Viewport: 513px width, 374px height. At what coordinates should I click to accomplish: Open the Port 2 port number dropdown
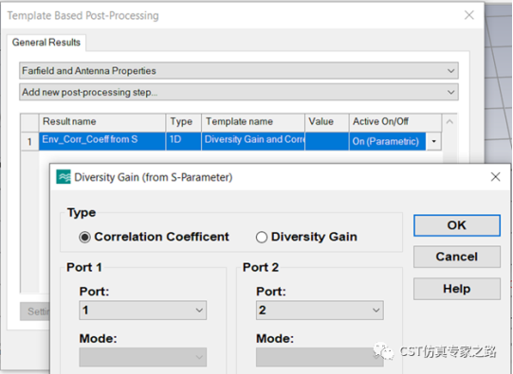point(320,310)
